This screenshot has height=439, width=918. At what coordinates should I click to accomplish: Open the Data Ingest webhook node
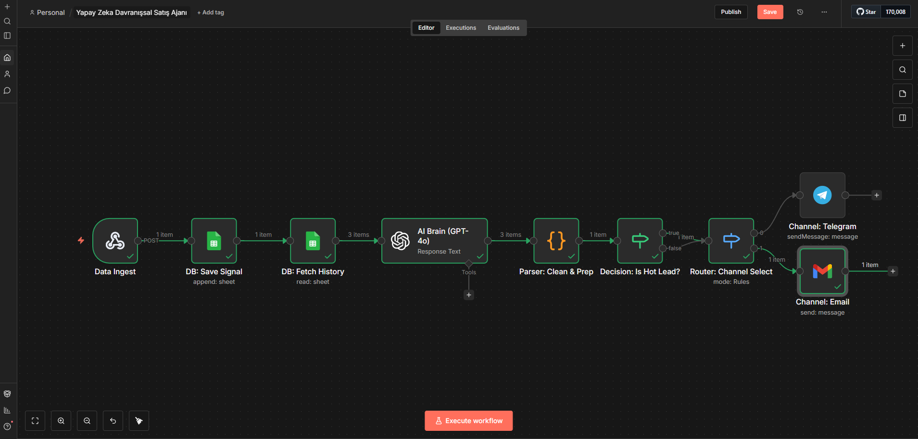115,241
